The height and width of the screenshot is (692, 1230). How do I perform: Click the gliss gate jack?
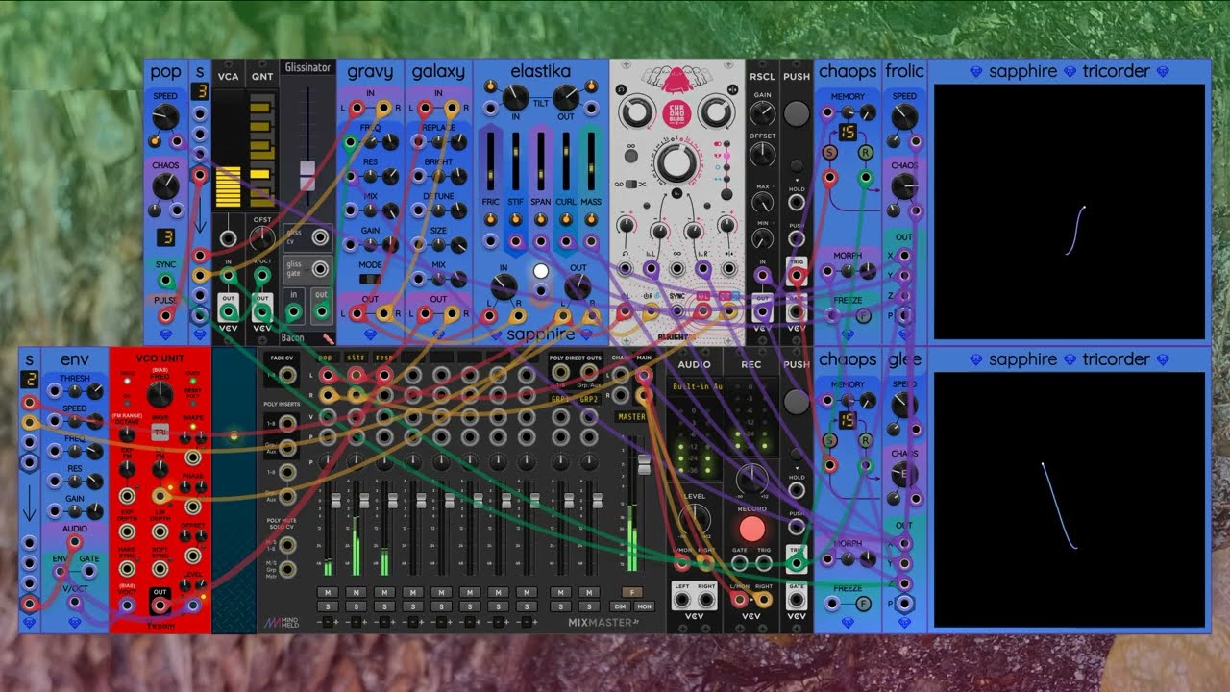[x=321, y=269]
